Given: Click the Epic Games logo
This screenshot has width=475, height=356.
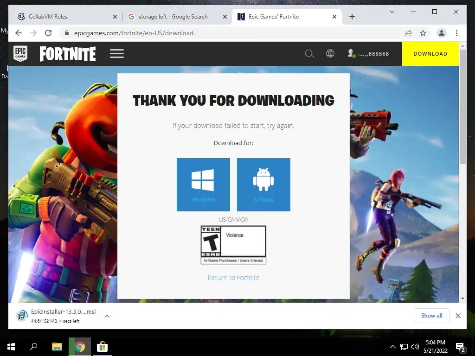Looking at the screenshot, I should point(20,54).
